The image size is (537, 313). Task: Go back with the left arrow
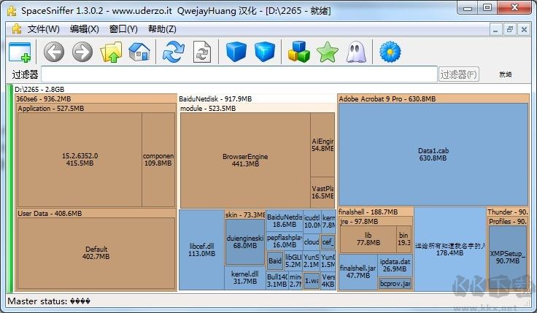54,52
